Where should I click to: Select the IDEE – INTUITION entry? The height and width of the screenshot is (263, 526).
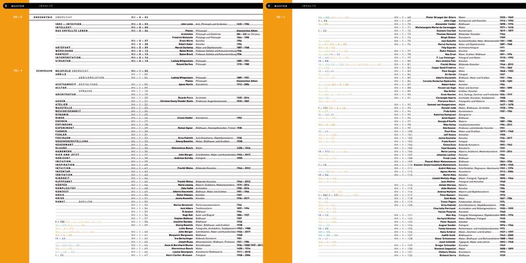click(x=68, y=24)
